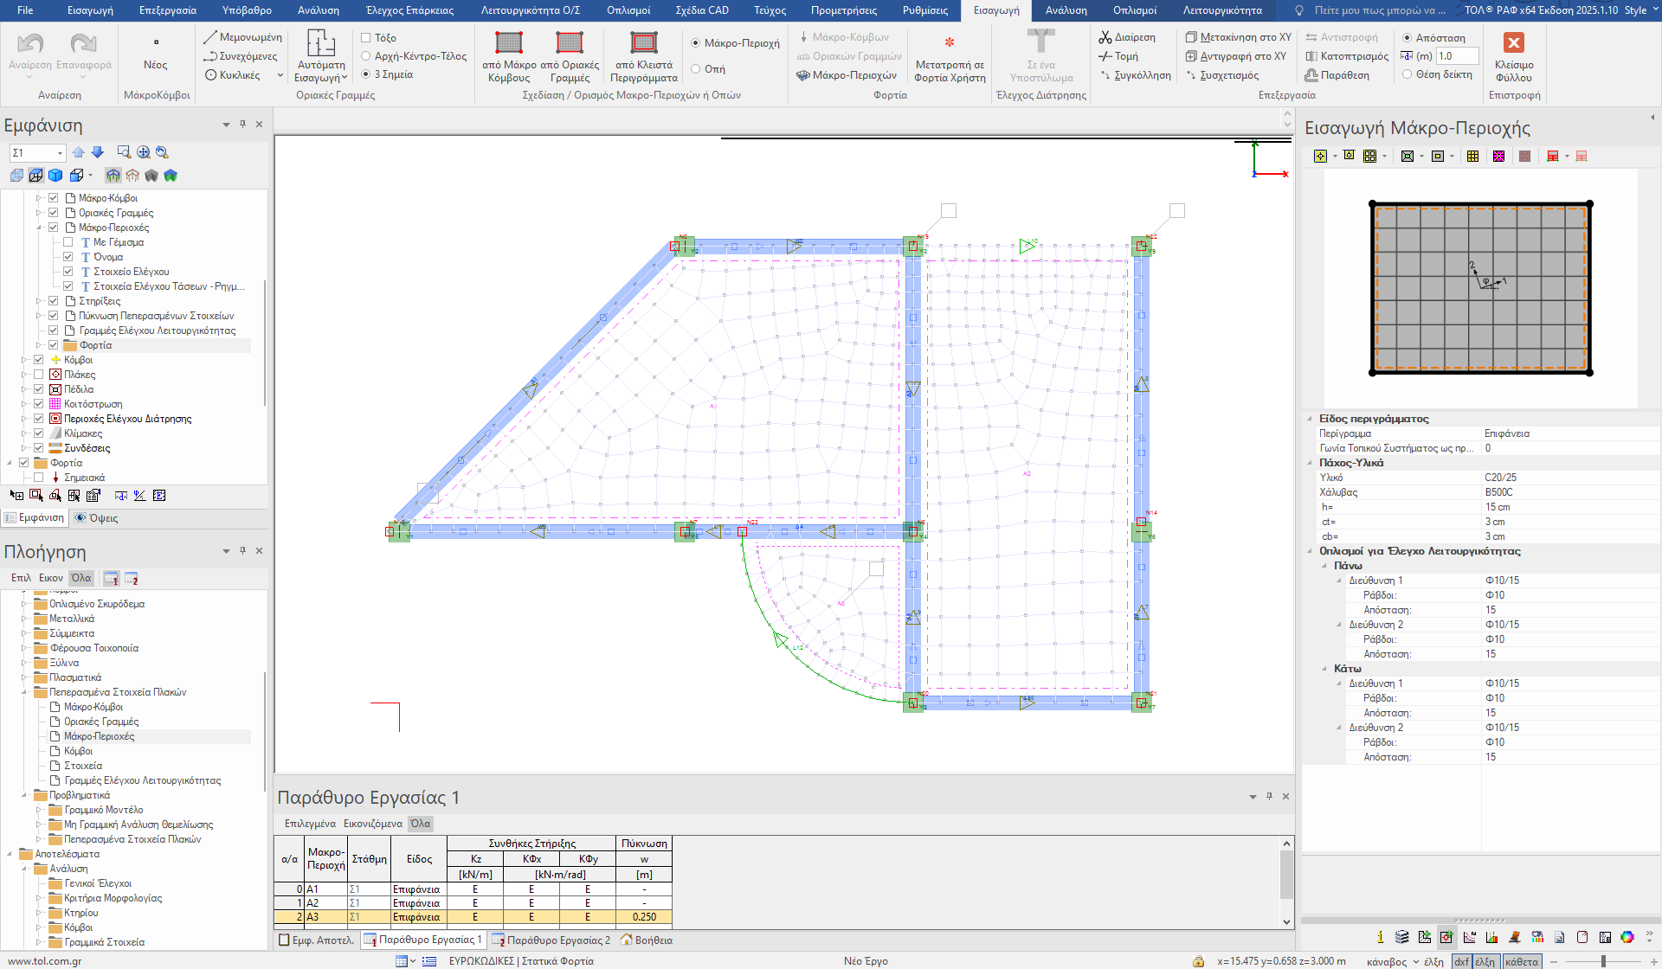Click the red Κλείσιμο Φύλλου icon
Viewport: 1662px width, 969px height.
click(1513, 43)
